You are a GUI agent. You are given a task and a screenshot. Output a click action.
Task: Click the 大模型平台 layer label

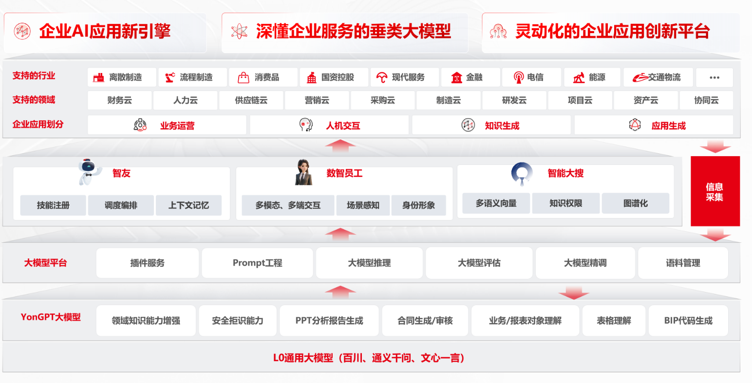46,263
